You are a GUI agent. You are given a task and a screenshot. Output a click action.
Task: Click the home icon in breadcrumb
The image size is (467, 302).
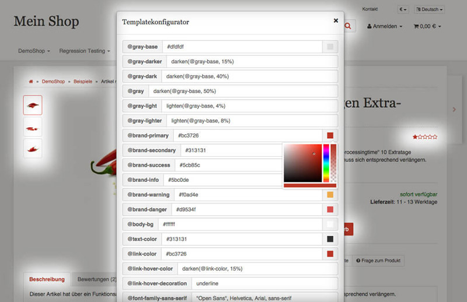[31, 82]
